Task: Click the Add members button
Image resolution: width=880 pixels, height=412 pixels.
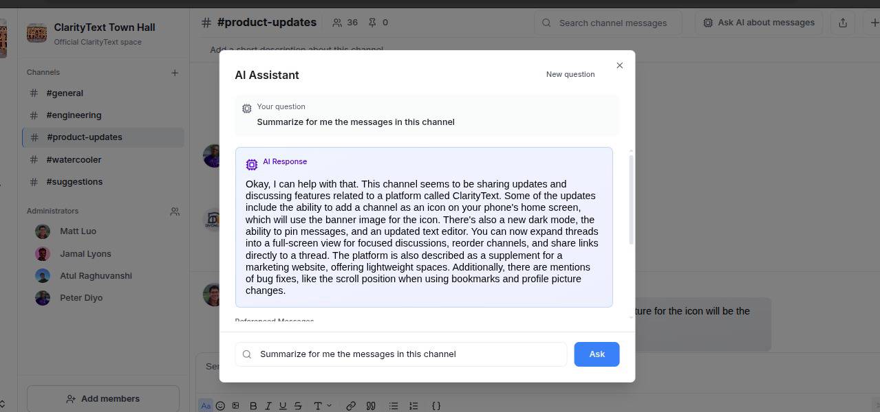Action: click(x=103, y=399)
